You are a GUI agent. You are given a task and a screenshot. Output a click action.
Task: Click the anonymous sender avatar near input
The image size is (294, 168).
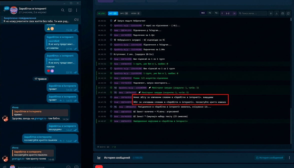[x=12, y=166]
